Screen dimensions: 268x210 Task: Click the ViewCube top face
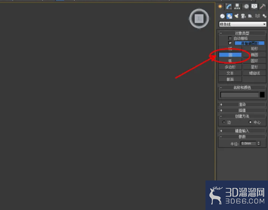tap(199, 18)
